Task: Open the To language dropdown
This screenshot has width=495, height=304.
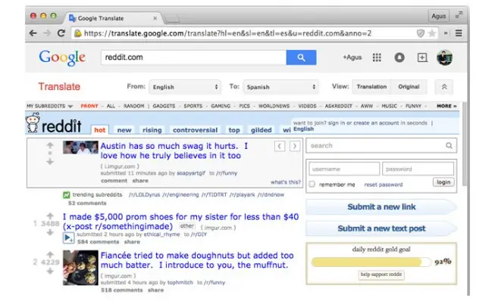Action: [280, 87]
